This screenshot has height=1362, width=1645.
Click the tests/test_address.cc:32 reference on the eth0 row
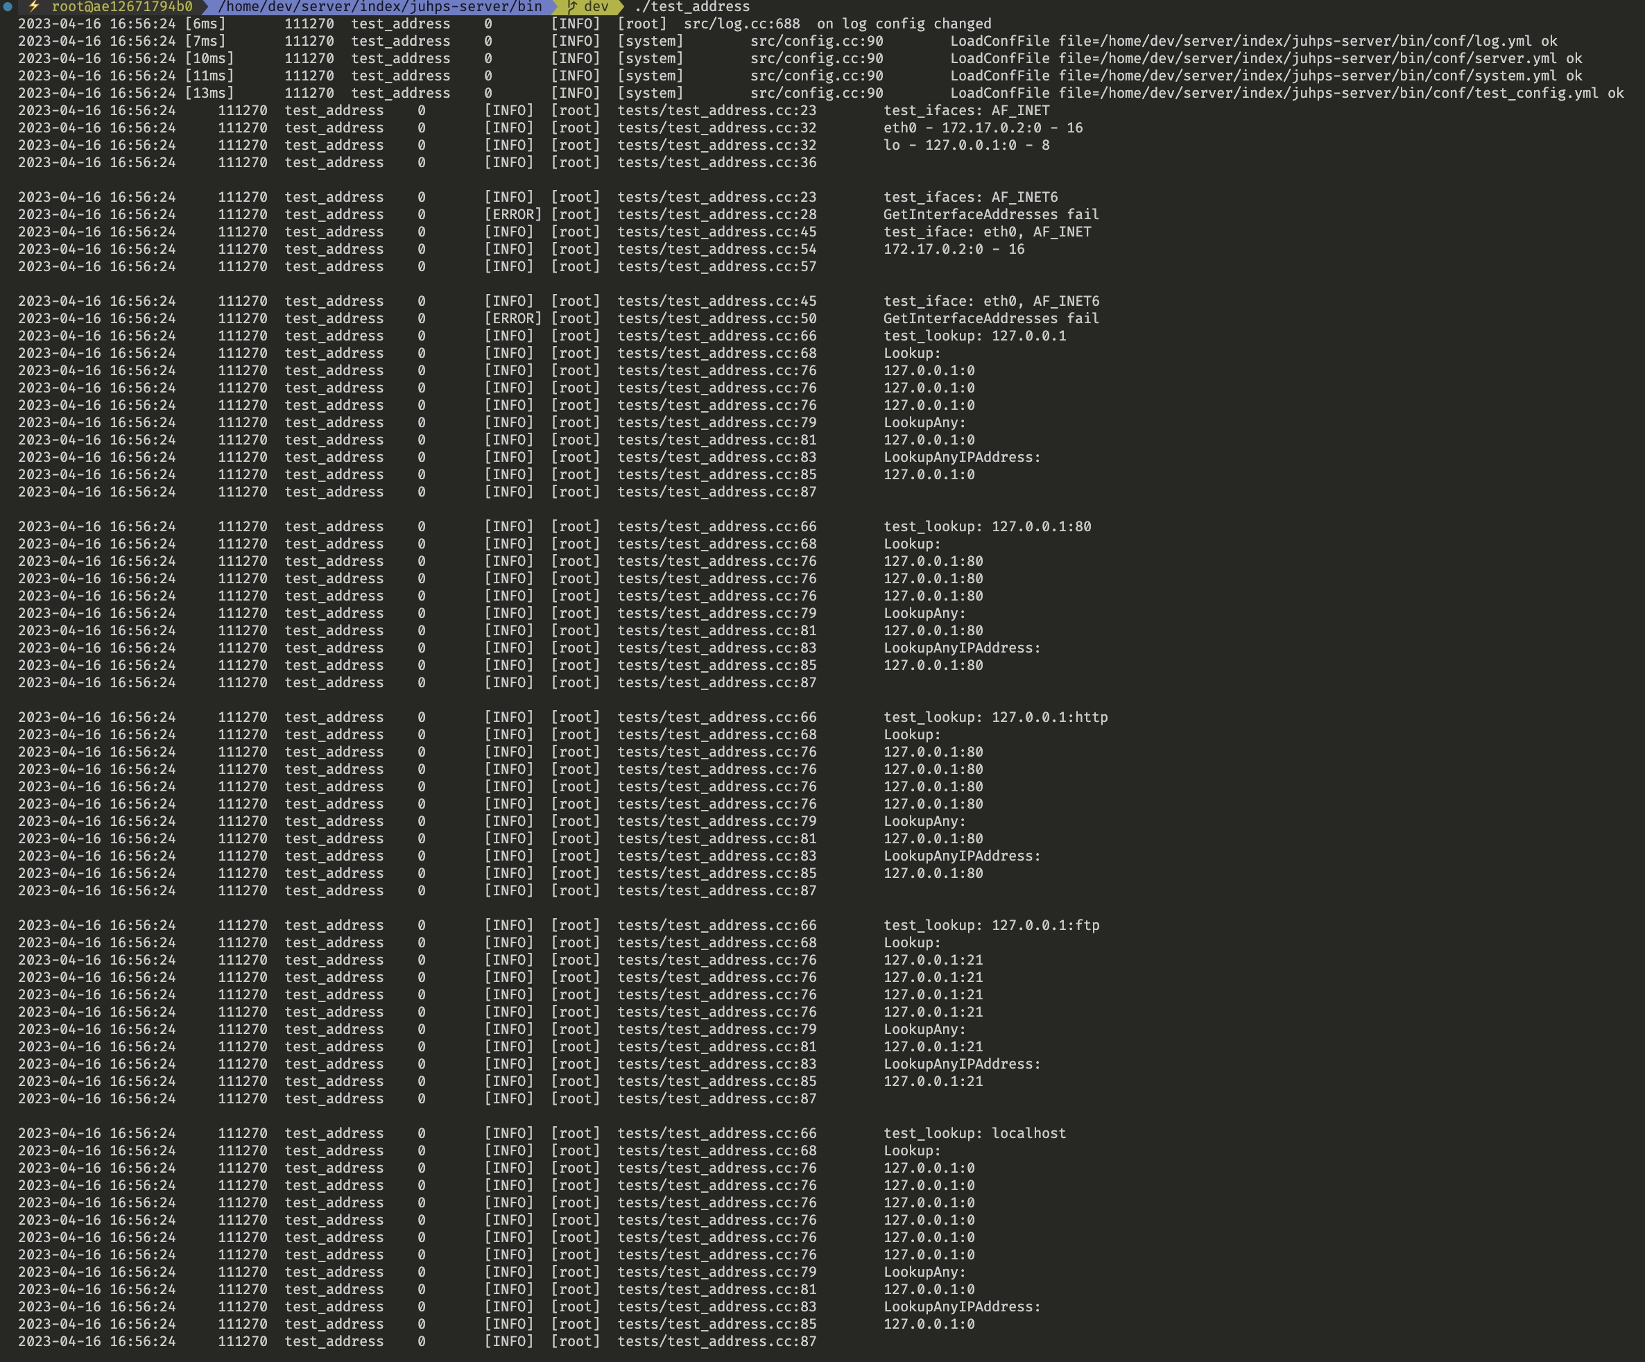(717, 128)
